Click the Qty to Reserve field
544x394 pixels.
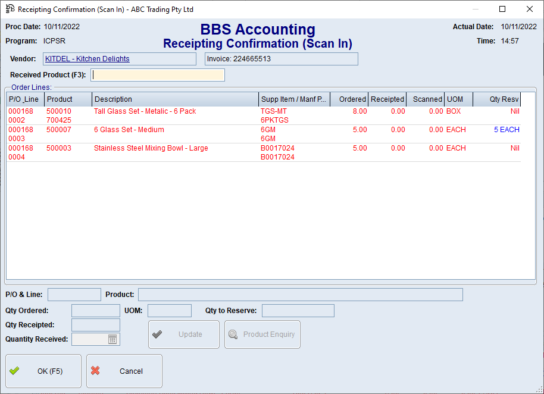[x=298, y=311]
